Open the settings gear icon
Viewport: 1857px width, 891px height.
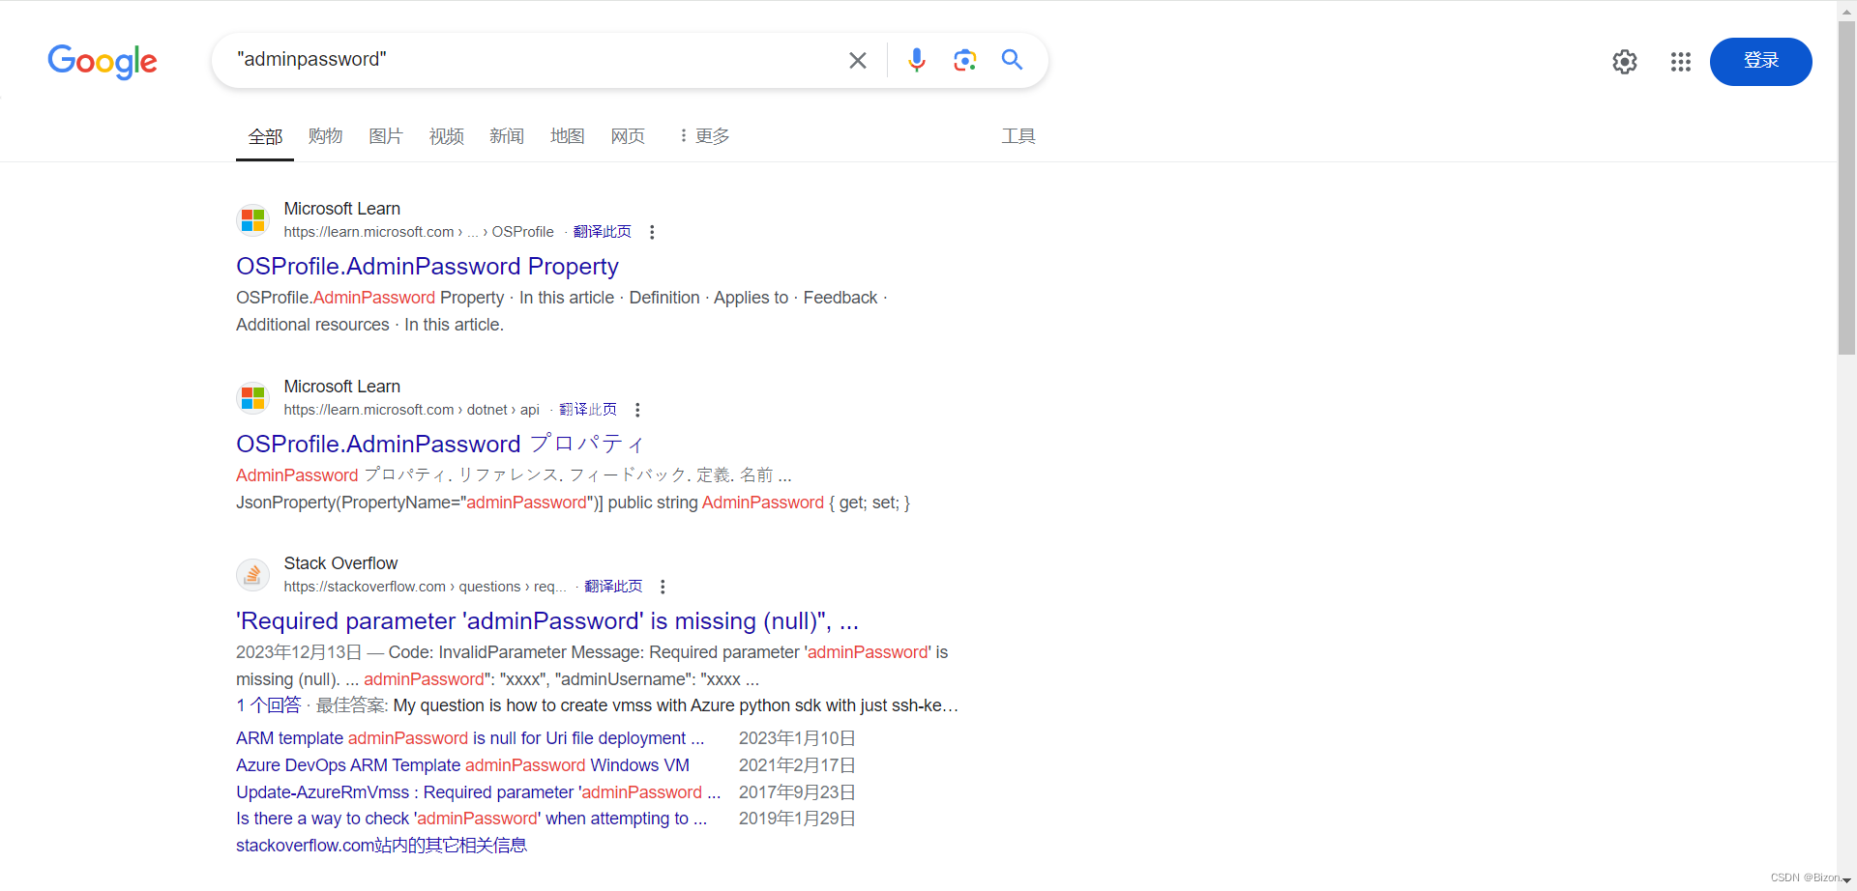[1625, 61]
